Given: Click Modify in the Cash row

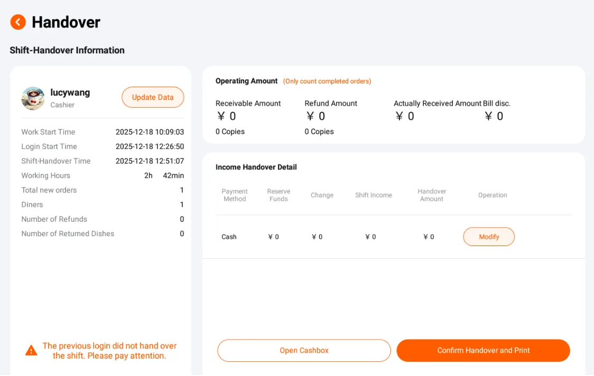Looking at the screenshot, I should click(489, 237).
